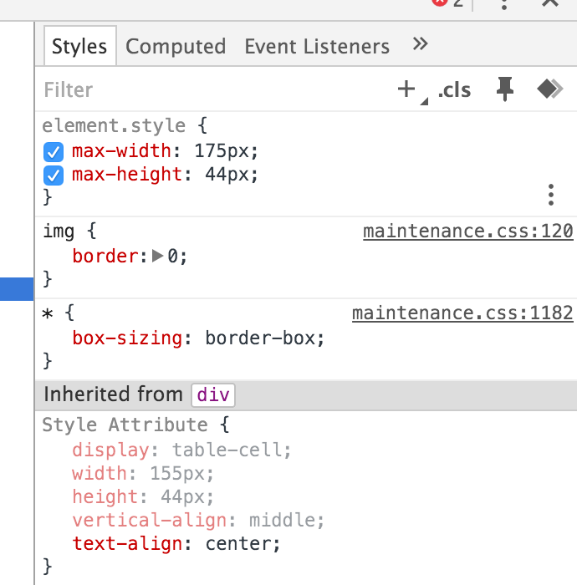Expand the border shorthand triangle

pyautogui.click(x=158, y=257)
